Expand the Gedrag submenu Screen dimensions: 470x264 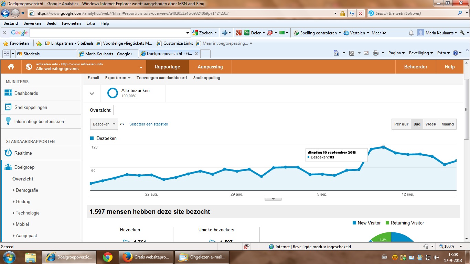22,201
